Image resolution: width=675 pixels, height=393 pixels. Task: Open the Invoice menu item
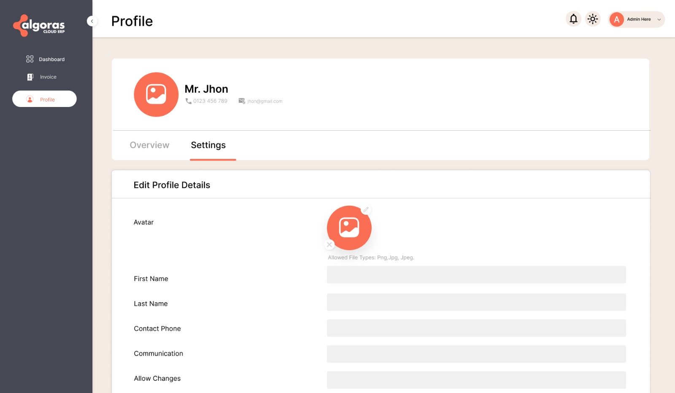[x=42, y=77]
